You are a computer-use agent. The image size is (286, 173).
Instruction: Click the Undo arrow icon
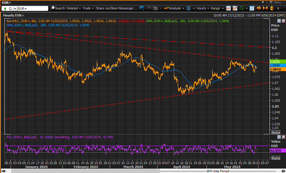pyautogui.click(x=142, y=8)
